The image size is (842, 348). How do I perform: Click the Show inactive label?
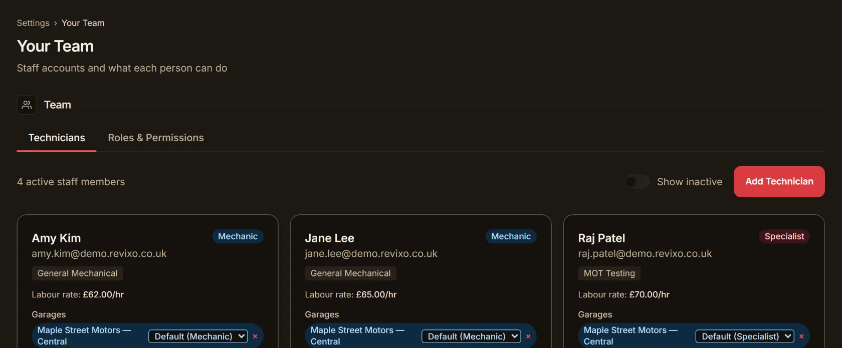point(690,182)
